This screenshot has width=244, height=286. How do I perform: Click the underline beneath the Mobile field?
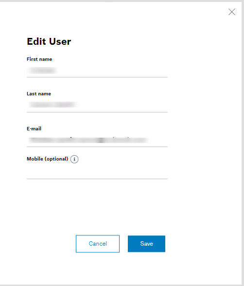97,179
